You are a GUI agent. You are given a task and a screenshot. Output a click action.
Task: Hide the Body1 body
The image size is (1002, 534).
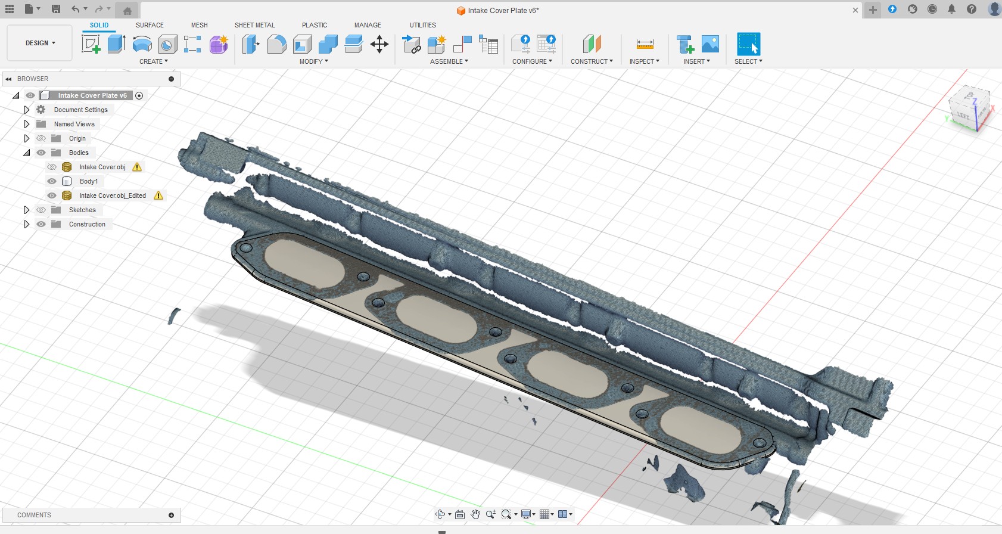[52, 181]
